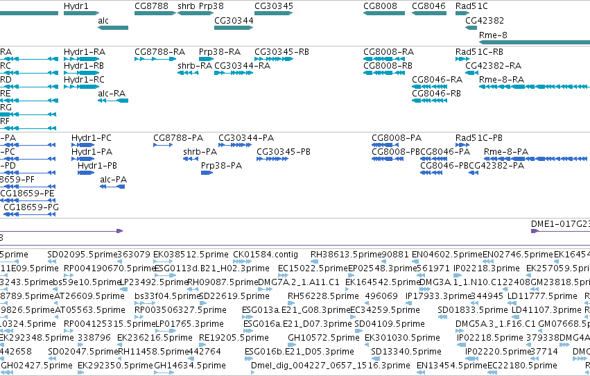590x376 pixels.
Task: Click the shrb-PA protein feature
Action: tap(191, 159)
